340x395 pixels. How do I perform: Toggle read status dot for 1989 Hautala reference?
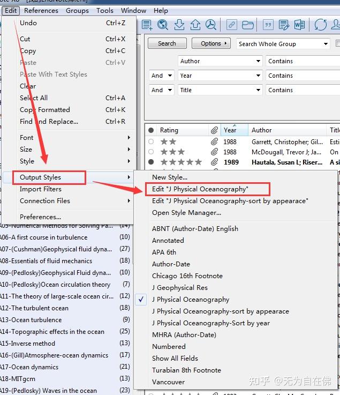pyautogui.click(x=151, y=162)
